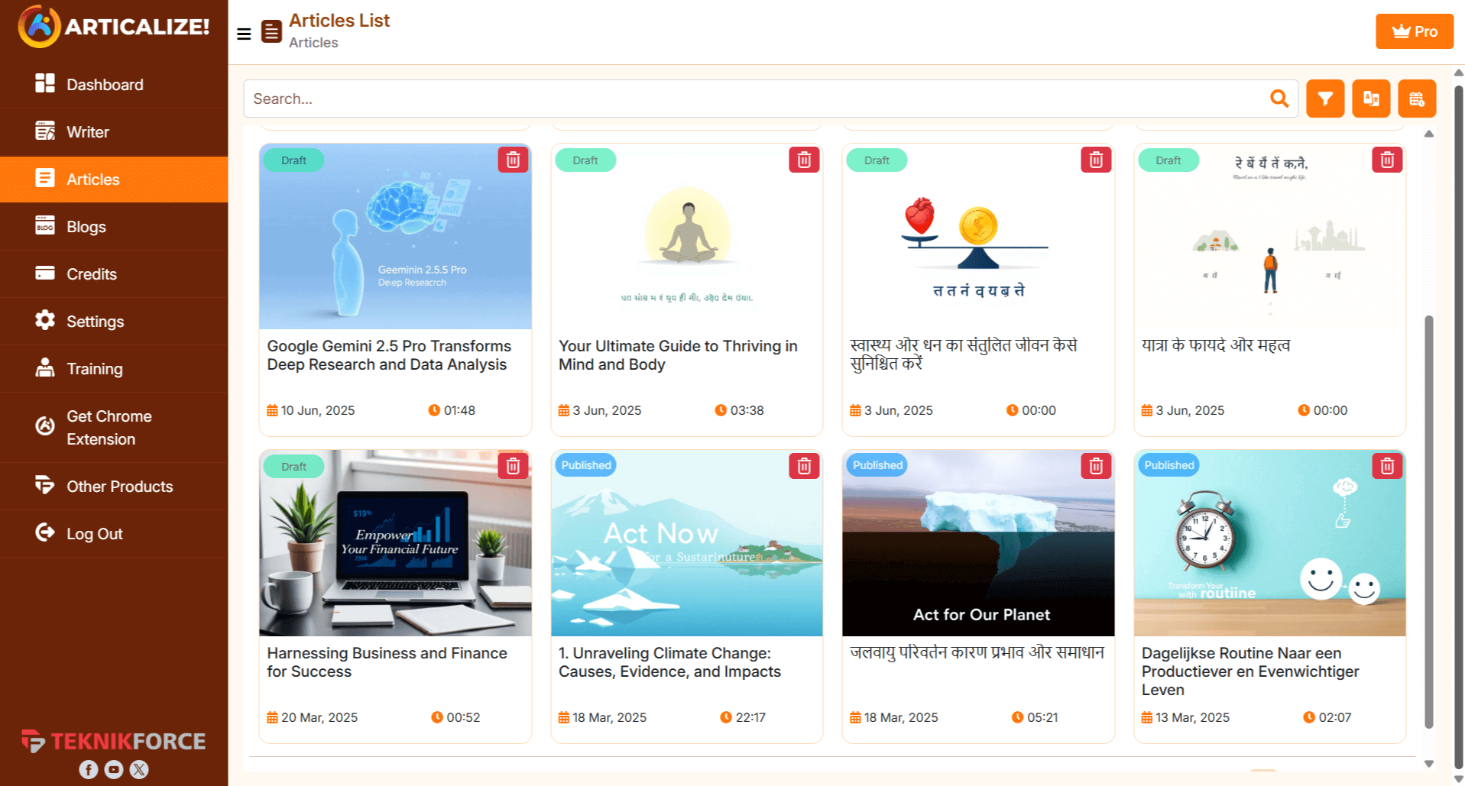The image size is (1465, 786).
Task: Click the Facebook icon in the footer
Action: pyautogui.click(x=88, y=770)
